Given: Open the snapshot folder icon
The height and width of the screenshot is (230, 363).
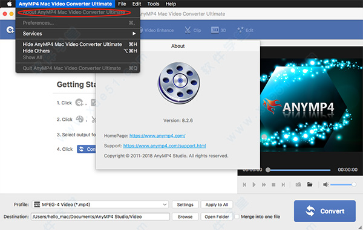Looking at the screenshot, I should (x=310, y=184).
